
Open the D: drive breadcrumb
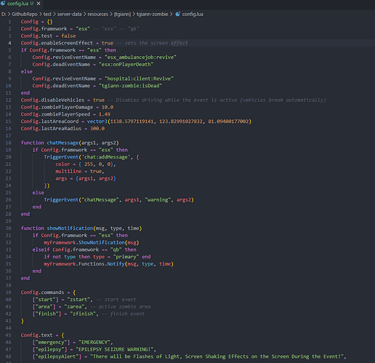(x=4, y=14)
